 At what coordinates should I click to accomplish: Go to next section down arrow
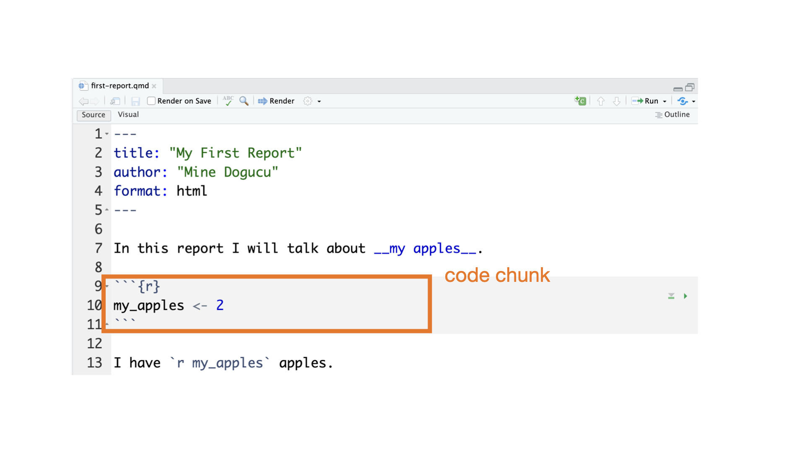(x=616, y=101)
